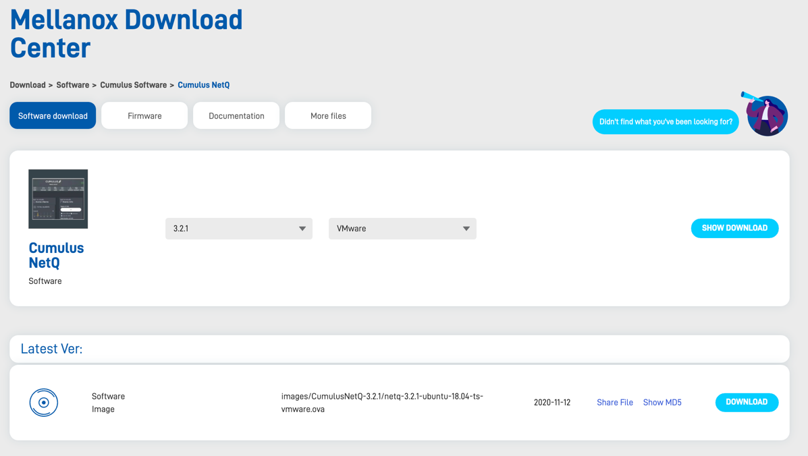Click the Latest Ver section header
Viewport: 808px width, 456px height.
pos(51,349)
